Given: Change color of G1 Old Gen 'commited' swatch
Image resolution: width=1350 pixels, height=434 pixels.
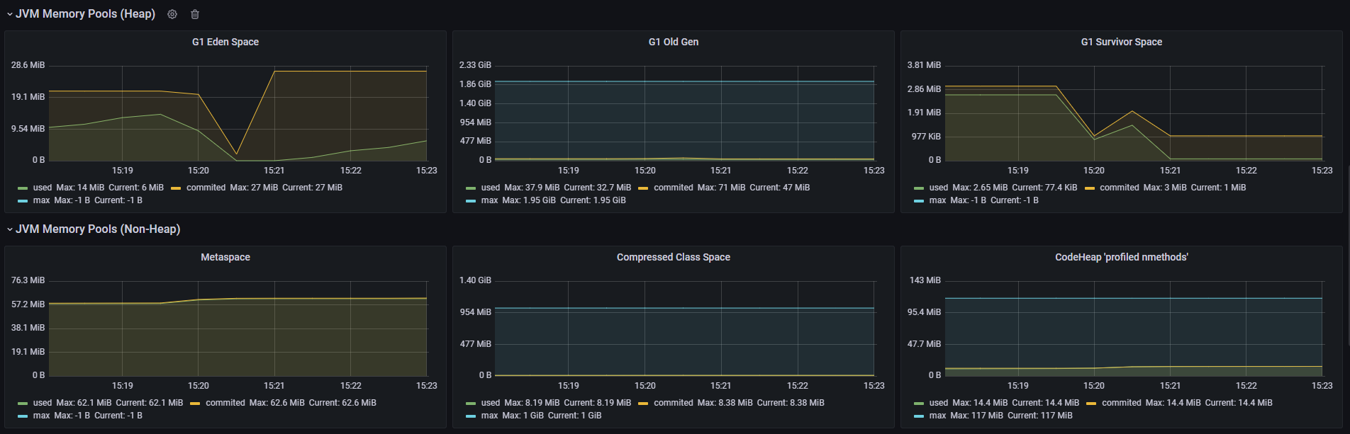Looking at the screenshot, I should click(643, 188).
